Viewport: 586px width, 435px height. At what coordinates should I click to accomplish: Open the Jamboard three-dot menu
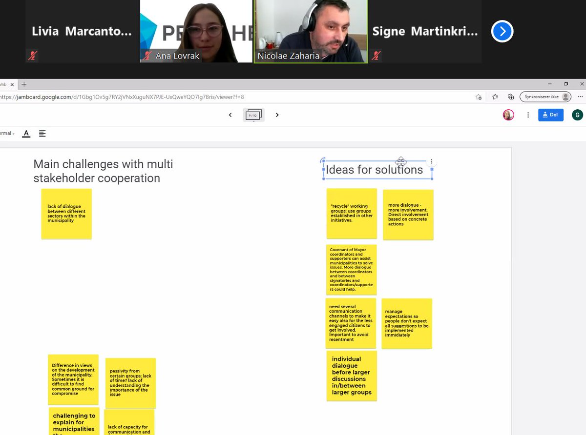(x=528, y=115)
